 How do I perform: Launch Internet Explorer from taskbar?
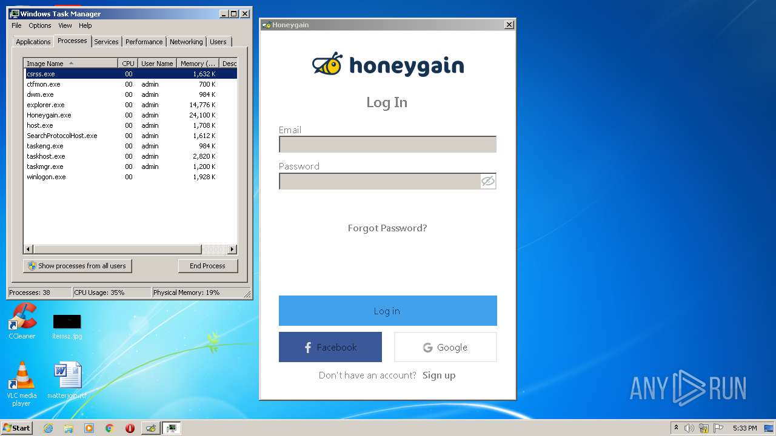[48, 428]
